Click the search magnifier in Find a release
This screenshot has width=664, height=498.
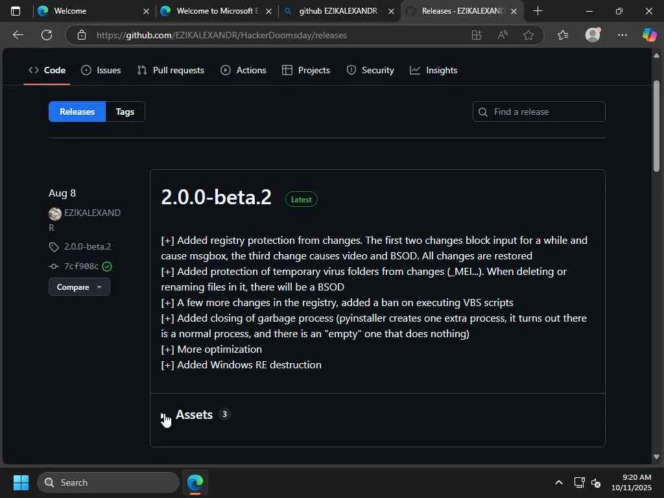tap(482, 112)
